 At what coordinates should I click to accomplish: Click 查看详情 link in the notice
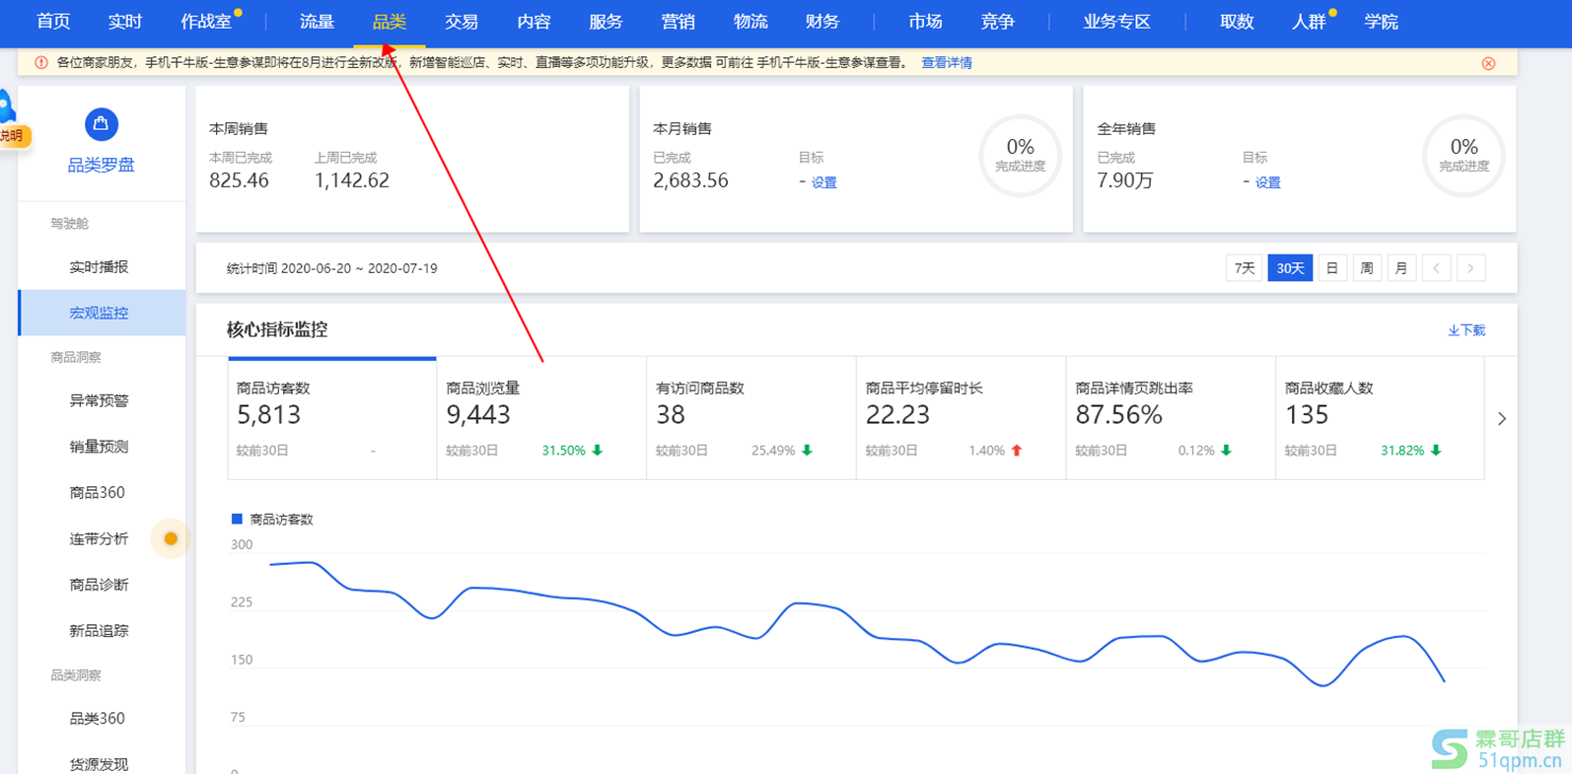pos(946,63)
